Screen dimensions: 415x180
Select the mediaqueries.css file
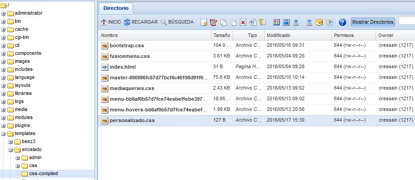132,88
